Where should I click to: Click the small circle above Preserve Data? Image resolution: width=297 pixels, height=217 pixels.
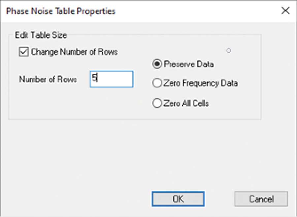click(x=229, y=51)
